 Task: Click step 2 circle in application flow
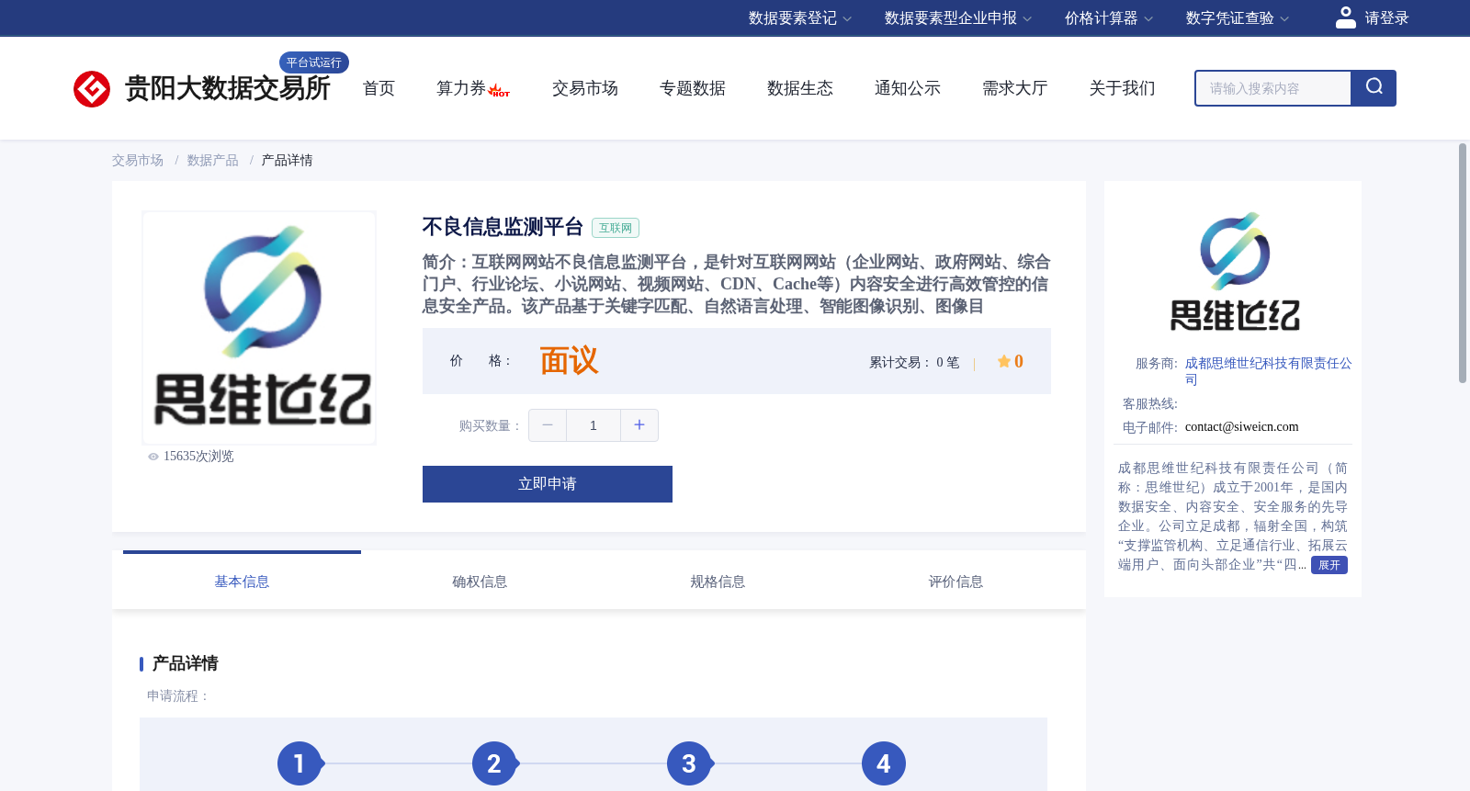pyautogui.click(x=494, y=763)
